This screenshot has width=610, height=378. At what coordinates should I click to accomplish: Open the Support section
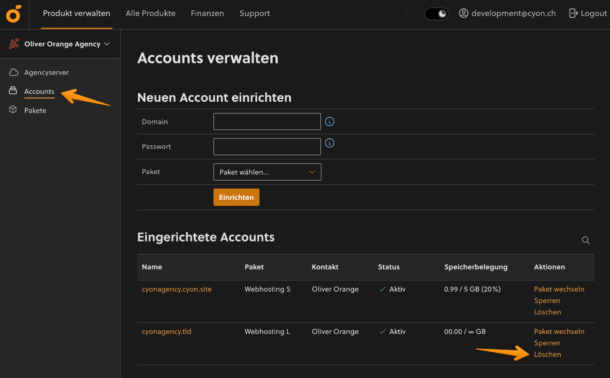pos(255,13)
